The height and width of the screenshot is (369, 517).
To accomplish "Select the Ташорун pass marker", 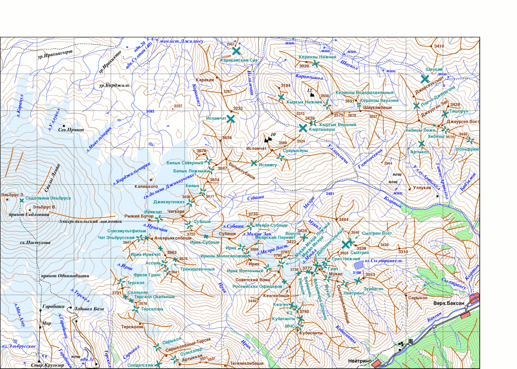I will (445, 114).
